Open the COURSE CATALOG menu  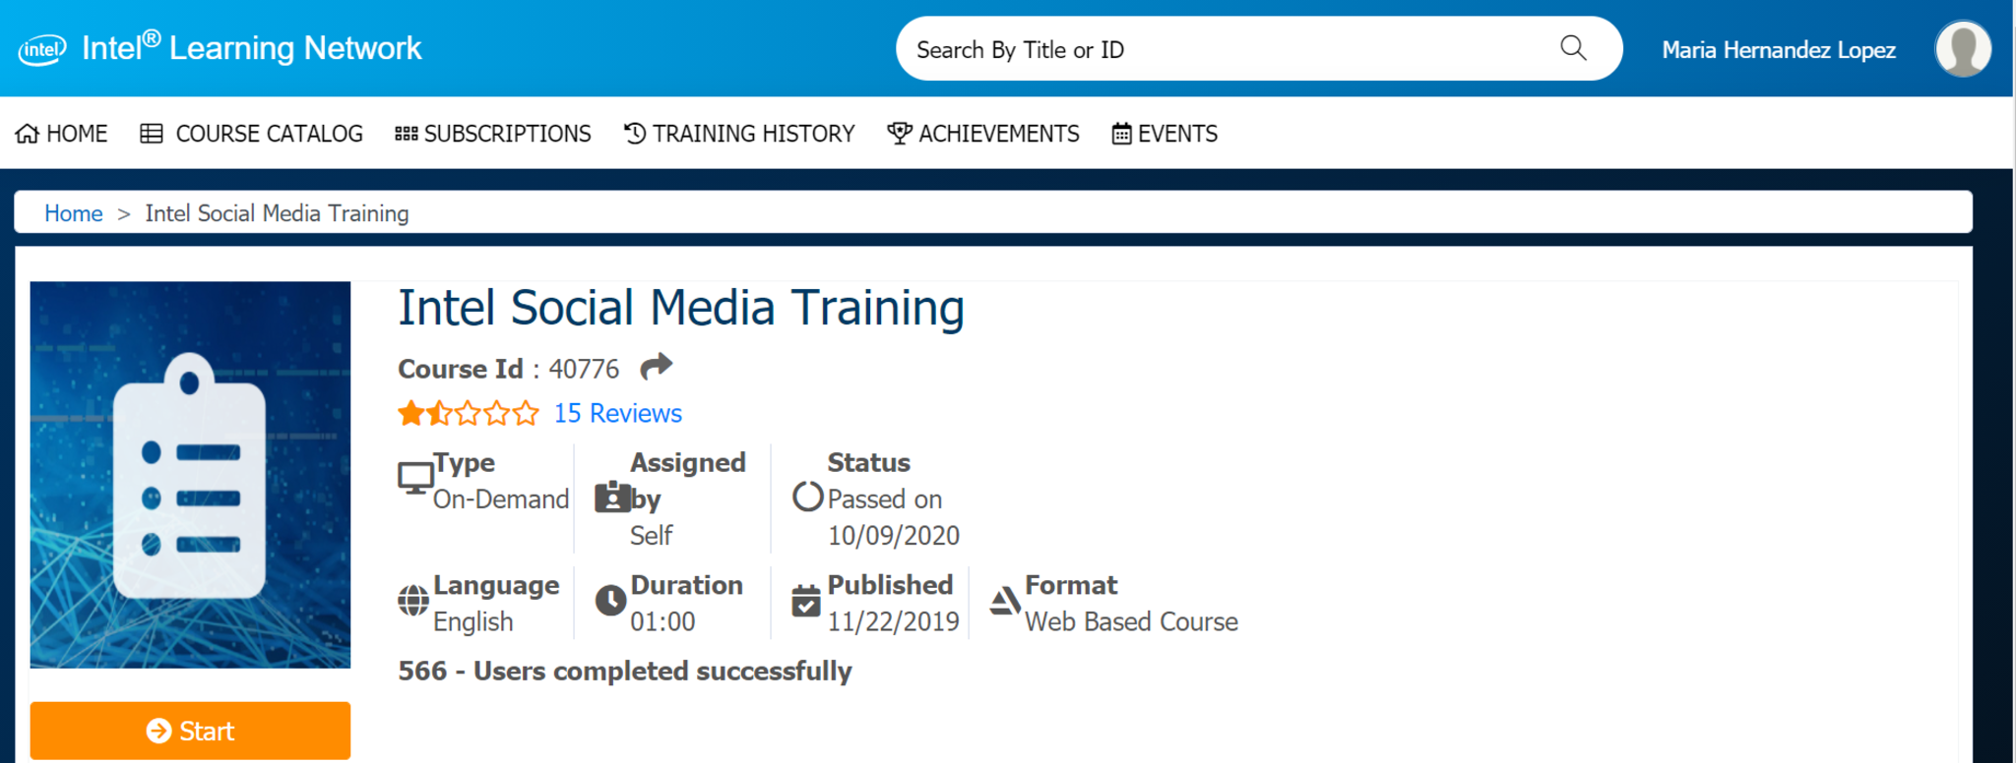[252, 134]
